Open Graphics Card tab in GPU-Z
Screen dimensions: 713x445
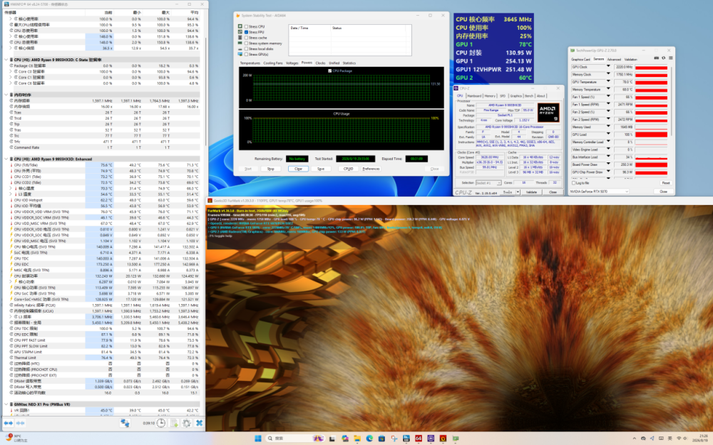580,60
